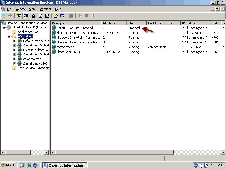Screen dimensions: 226x169
Task: Click right arrow of list pane scrollbar
Action: pos(223,152)
